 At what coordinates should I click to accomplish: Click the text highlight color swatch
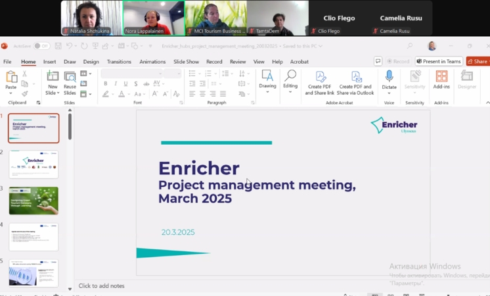click(106, 93)
